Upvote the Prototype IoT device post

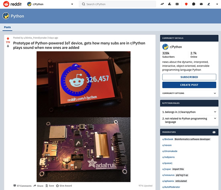8,38
